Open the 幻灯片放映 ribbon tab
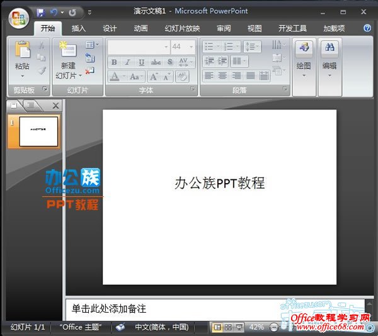378x336 pixels. [182, 28]
